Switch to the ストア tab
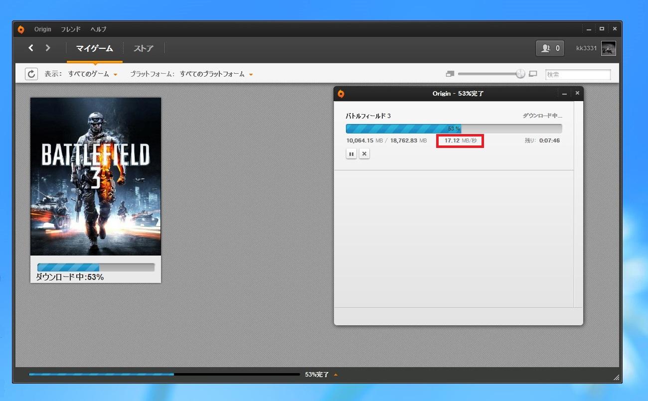648x401 pixels. coord(144,49)
